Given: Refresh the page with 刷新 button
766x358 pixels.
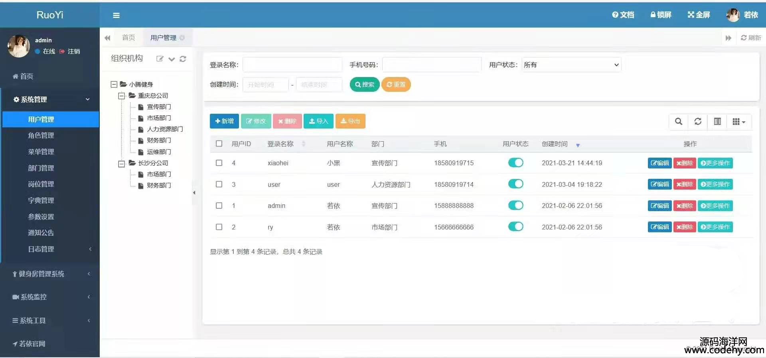Looking at the screenshot, I should point(751,38).
